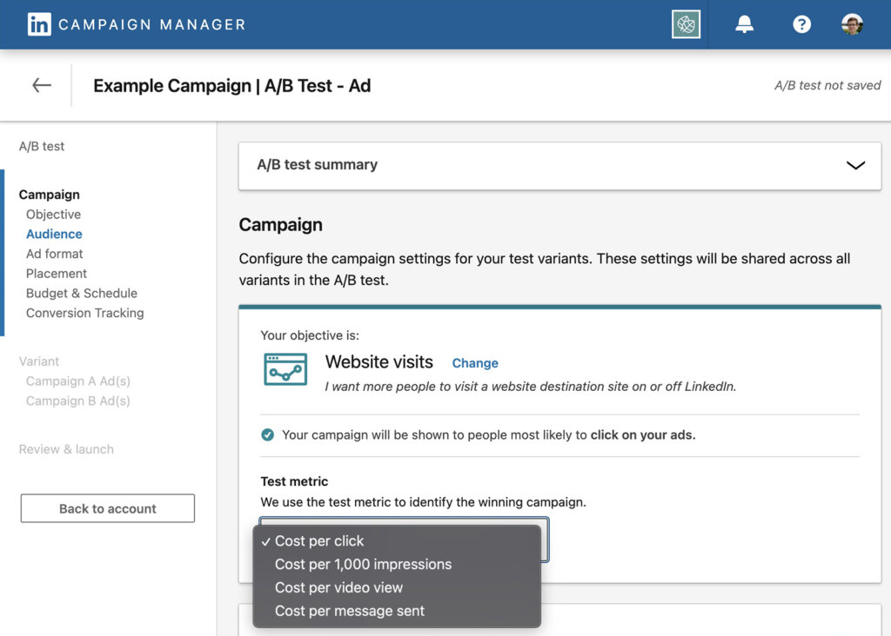Open the help question mark icon
The image size is (891, 636).
[x=801, y=24]
